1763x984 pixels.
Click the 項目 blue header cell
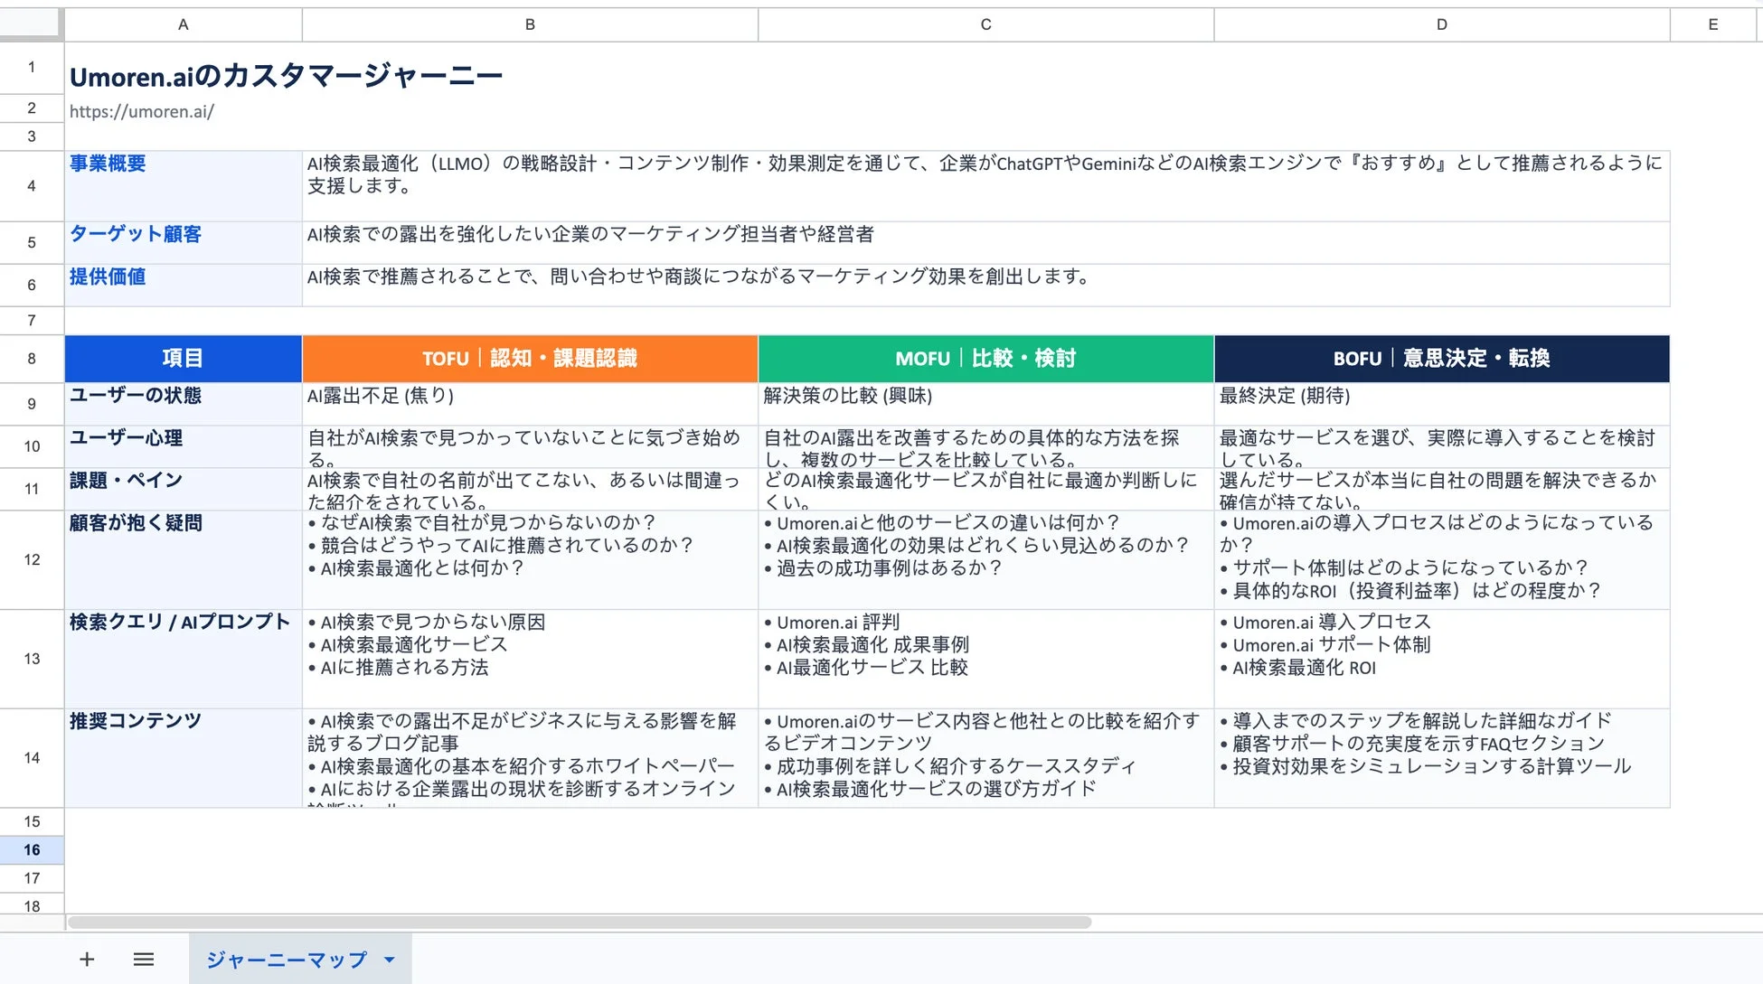point(184,358)
